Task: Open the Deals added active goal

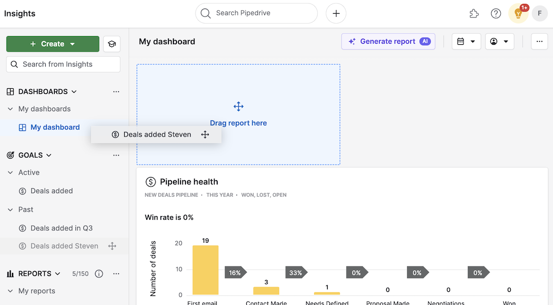Action: point(51,191)
